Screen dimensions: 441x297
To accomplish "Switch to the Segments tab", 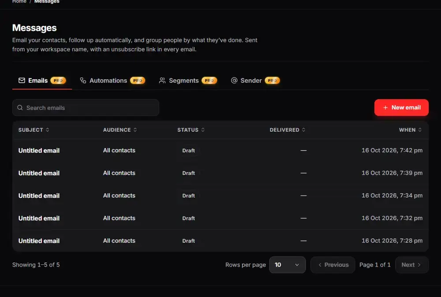I will (x=188, y=81).
